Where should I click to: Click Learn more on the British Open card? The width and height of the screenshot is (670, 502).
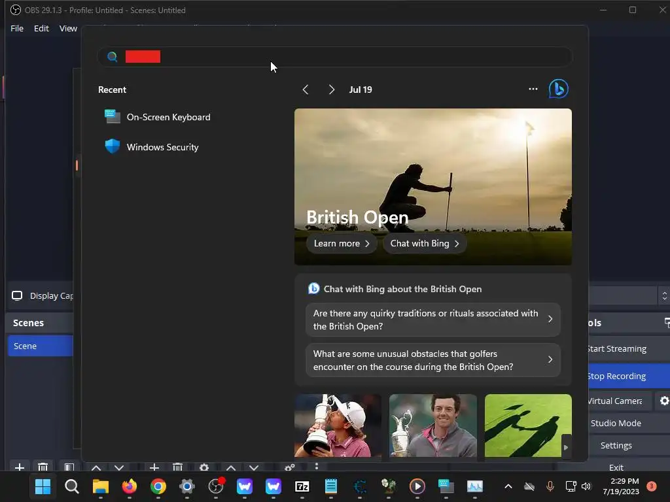[x=342, y=243]
